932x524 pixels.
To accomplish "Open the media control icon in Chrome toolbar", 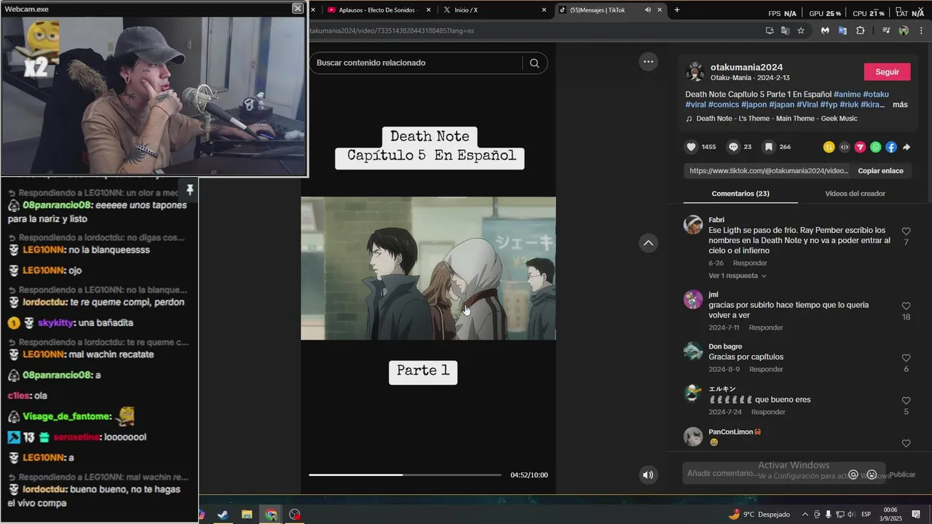I will pyautogui.click(x=886, y=31).
